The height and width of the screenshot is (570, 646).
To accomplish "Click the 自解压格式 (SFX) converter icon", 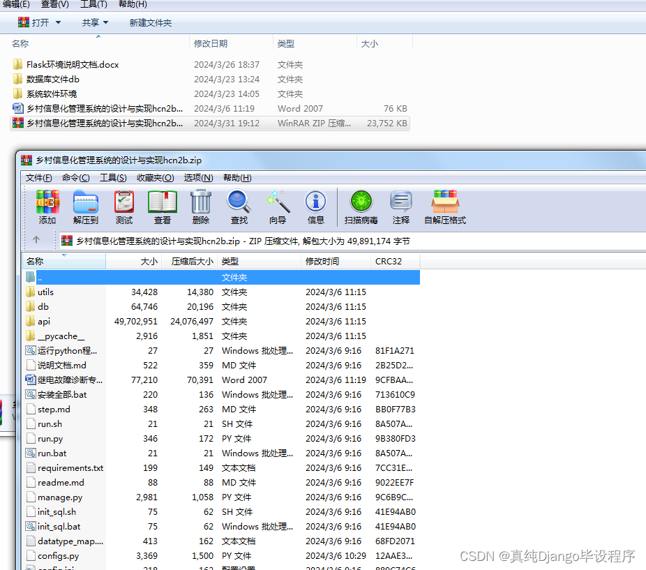I will (446, 207).
